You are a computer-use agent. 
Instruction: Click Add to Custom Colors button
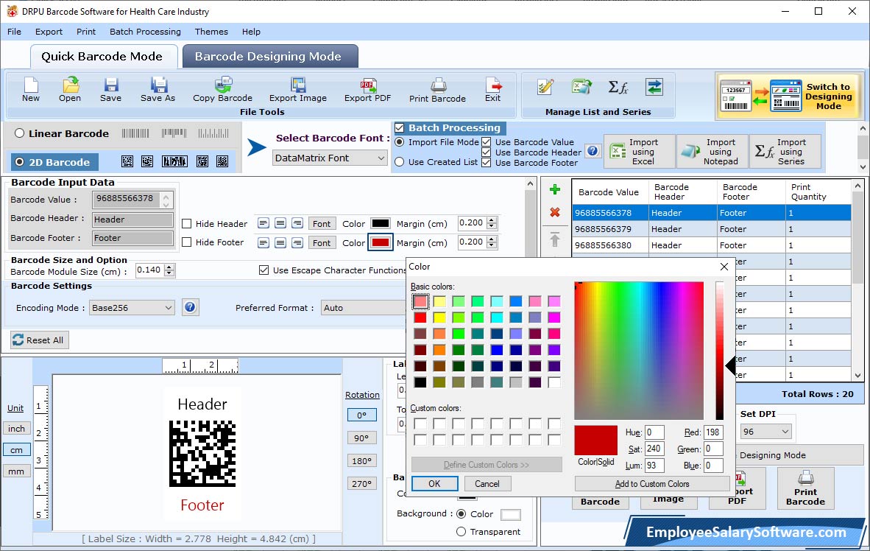point(652,484)
